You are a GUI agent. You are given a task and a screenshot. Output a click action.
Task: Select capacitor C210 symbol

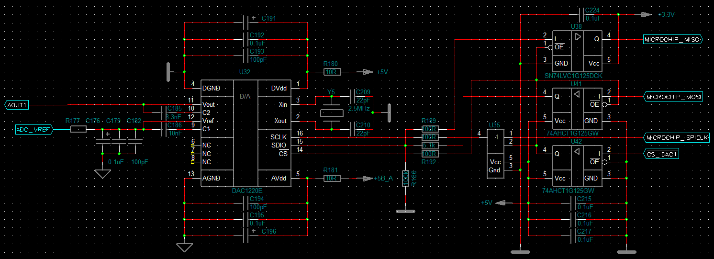[x=352, y=129]
